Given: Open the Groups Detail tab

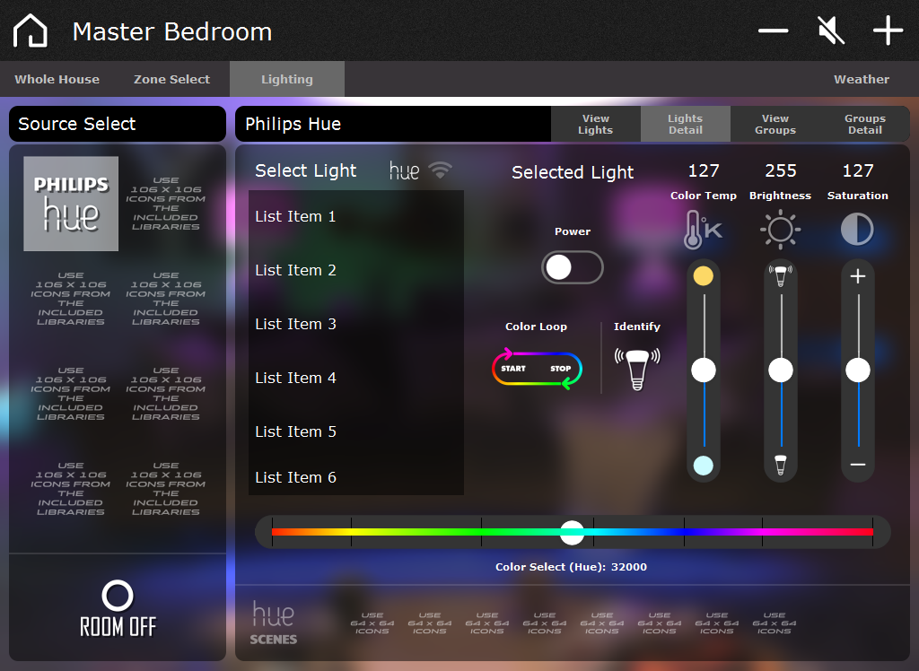Looking at the screenshot, I should click(865, 124).
